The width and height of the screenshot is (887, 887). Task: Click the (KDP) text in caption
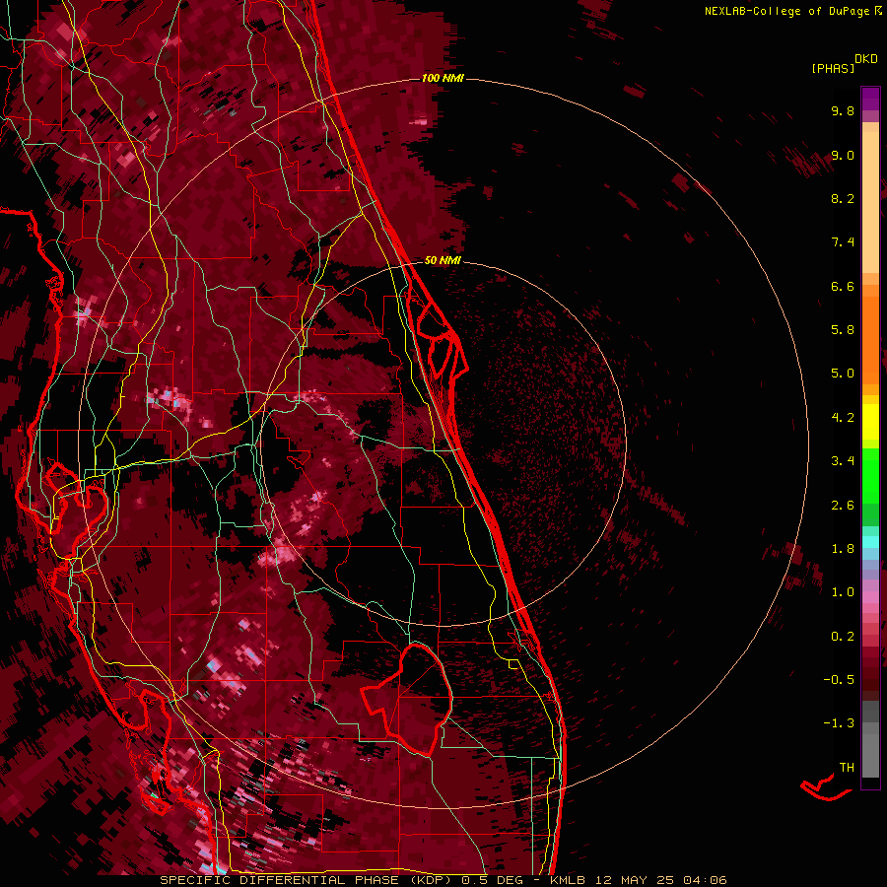coord(433,880)
